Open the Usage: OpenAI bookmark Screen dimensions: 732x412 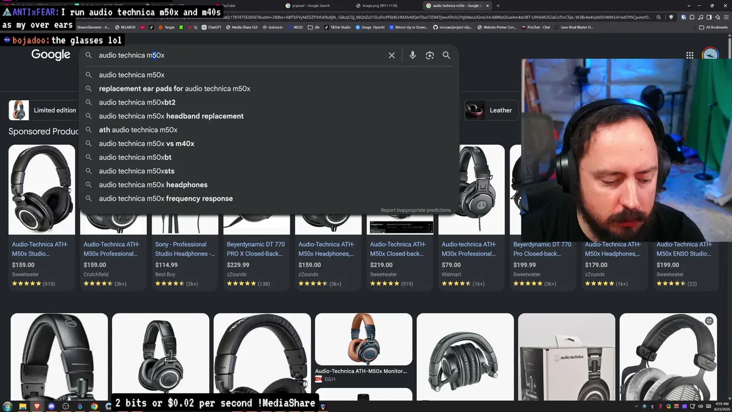coord(371,27)
